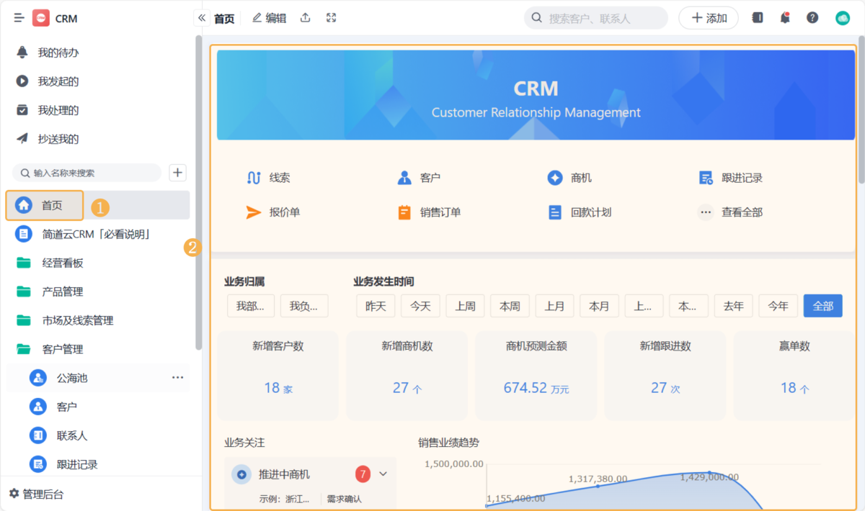Screen dimensions: 865x511
Task: Click the 商机预测金额 674.52 card
Action: [x=536, y=376]
